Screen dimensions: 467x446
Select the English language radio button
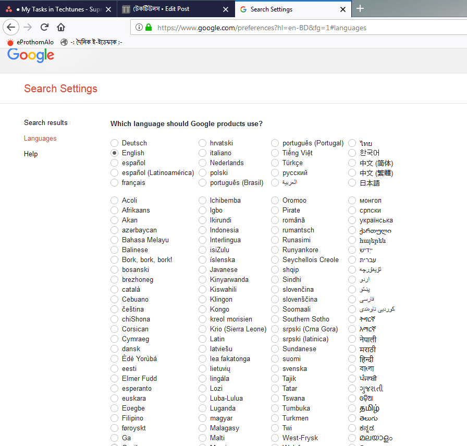click(114, 153)
